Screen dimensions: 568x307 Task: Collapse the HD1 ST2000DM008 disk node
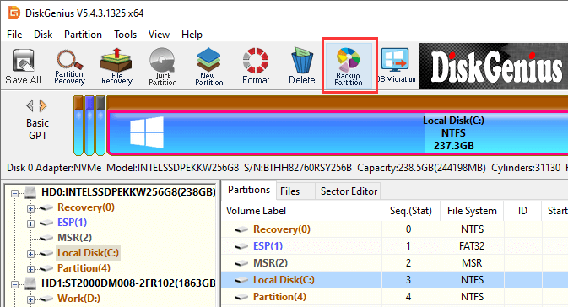click(14, 284)
